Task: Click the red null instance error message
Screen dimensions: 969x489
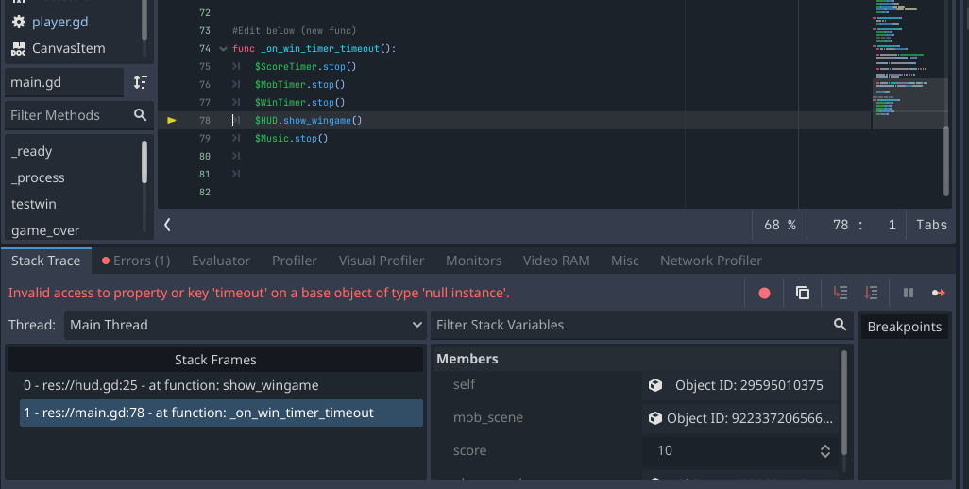Action: coord(259,293)
